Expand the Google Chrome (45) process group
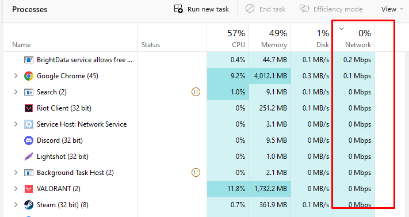The width and height of the screenshot is (409, 217). (16, 76)
